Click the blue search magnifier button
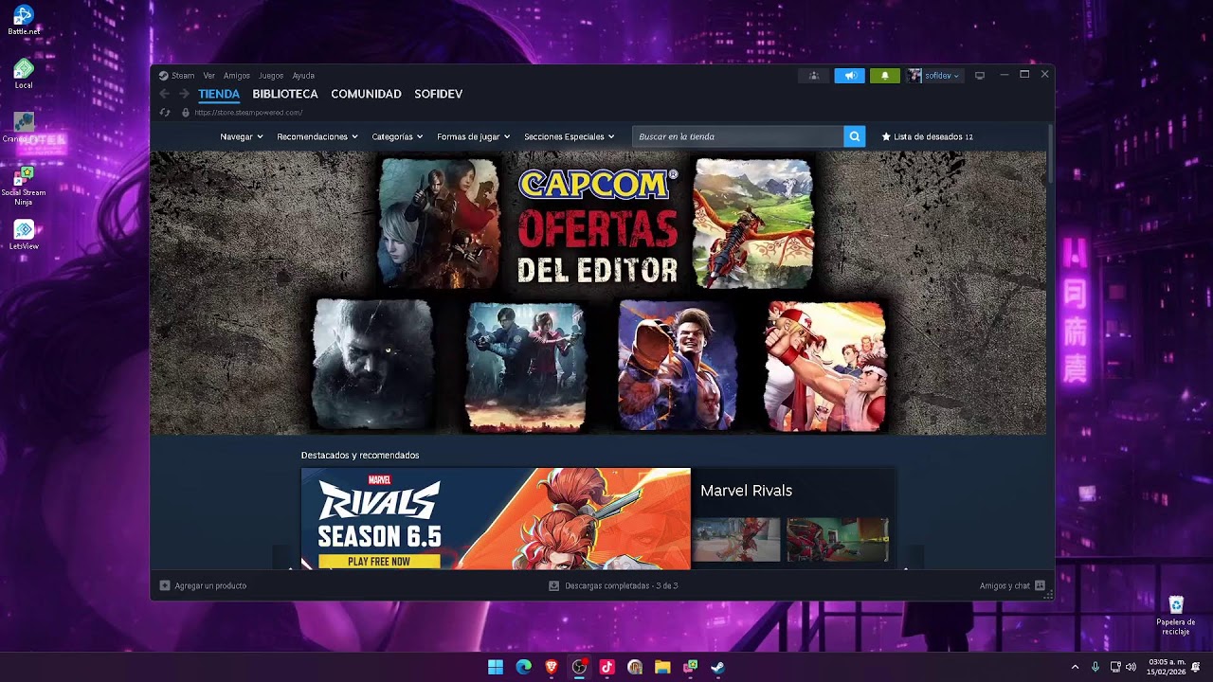The height and width of the screenshot is (682, 1213). pos(855,136)
